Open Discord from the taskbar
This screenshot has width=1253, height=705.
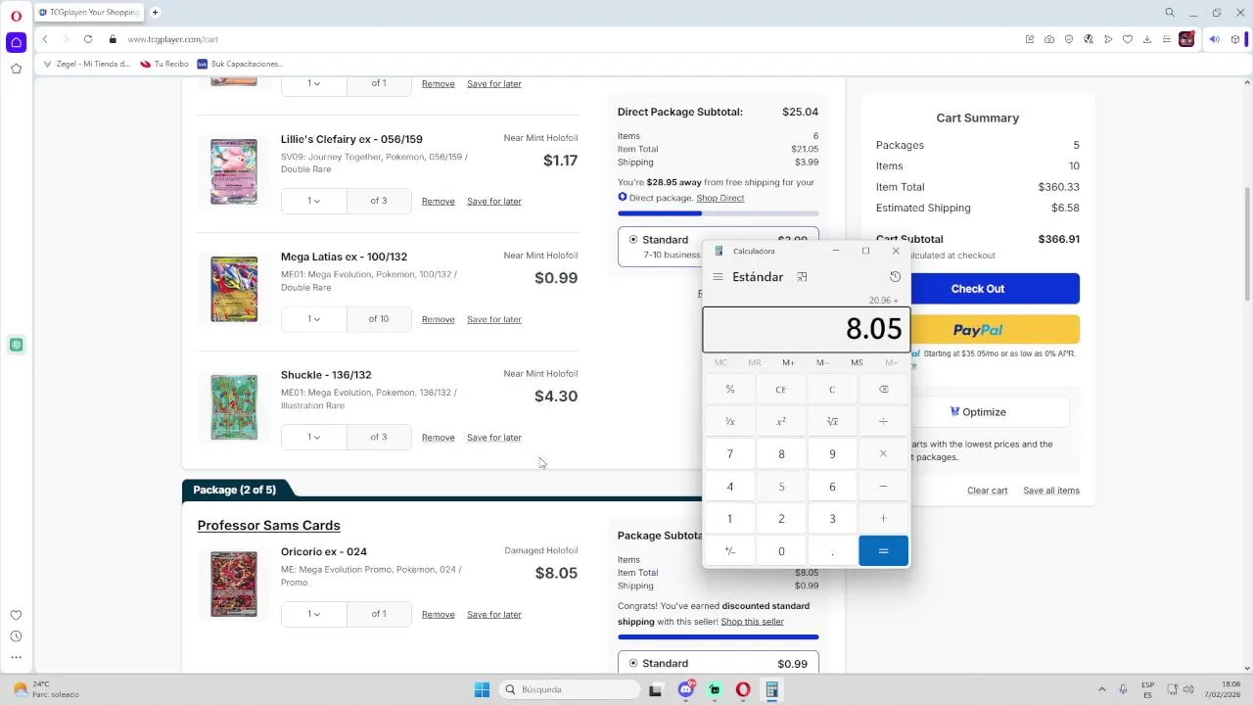click(x=686, y=689)
